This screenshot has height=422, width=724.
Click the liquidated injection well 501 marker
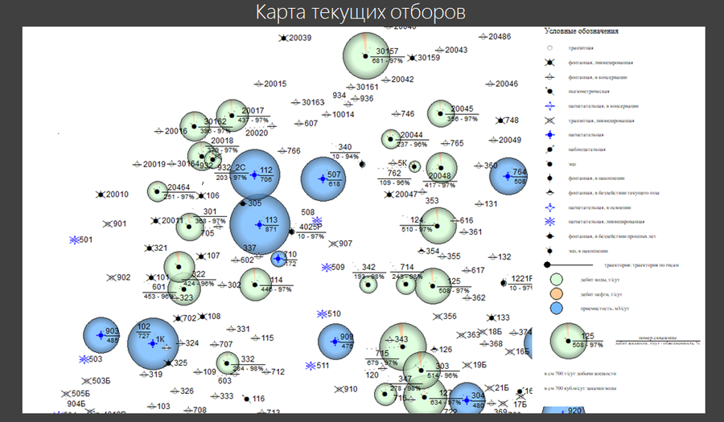tap(74, 240)
